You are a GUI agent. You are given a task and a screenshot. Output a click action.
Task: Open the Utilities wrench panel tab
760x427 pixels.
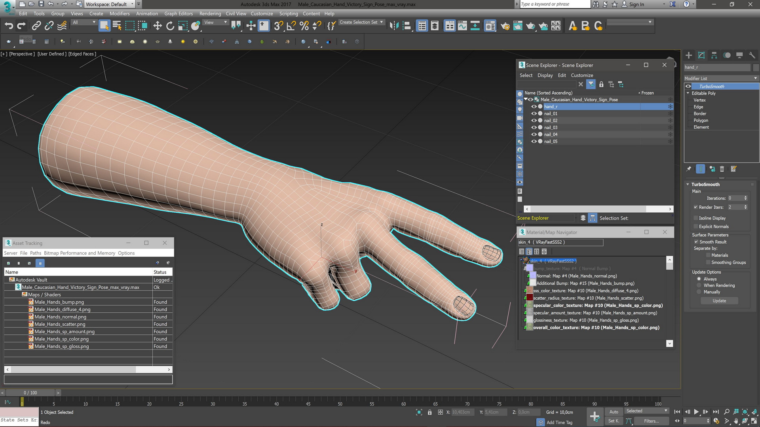click(752, 55)
